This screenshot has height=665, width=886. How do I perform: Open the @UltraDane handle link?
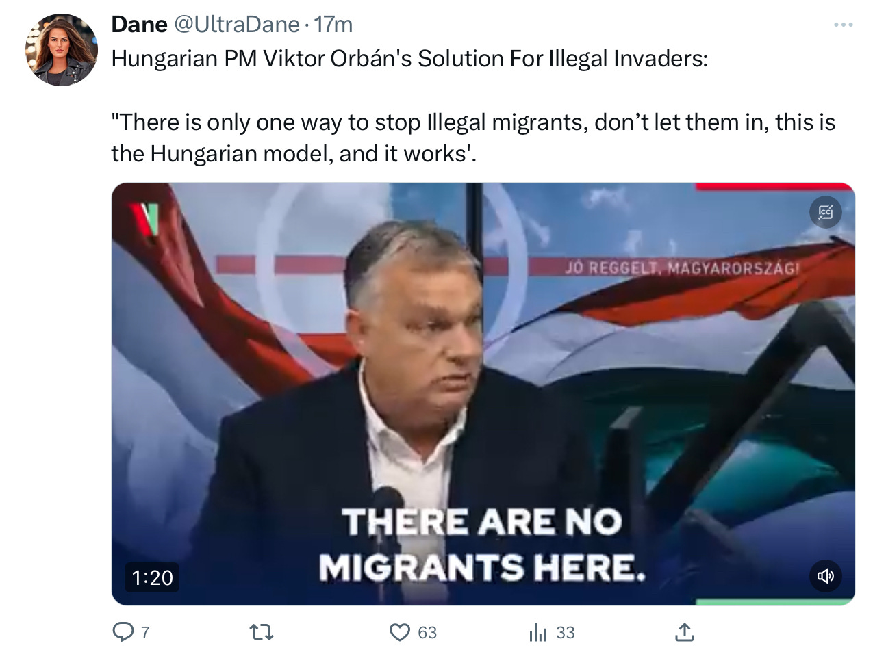[237, 25]
